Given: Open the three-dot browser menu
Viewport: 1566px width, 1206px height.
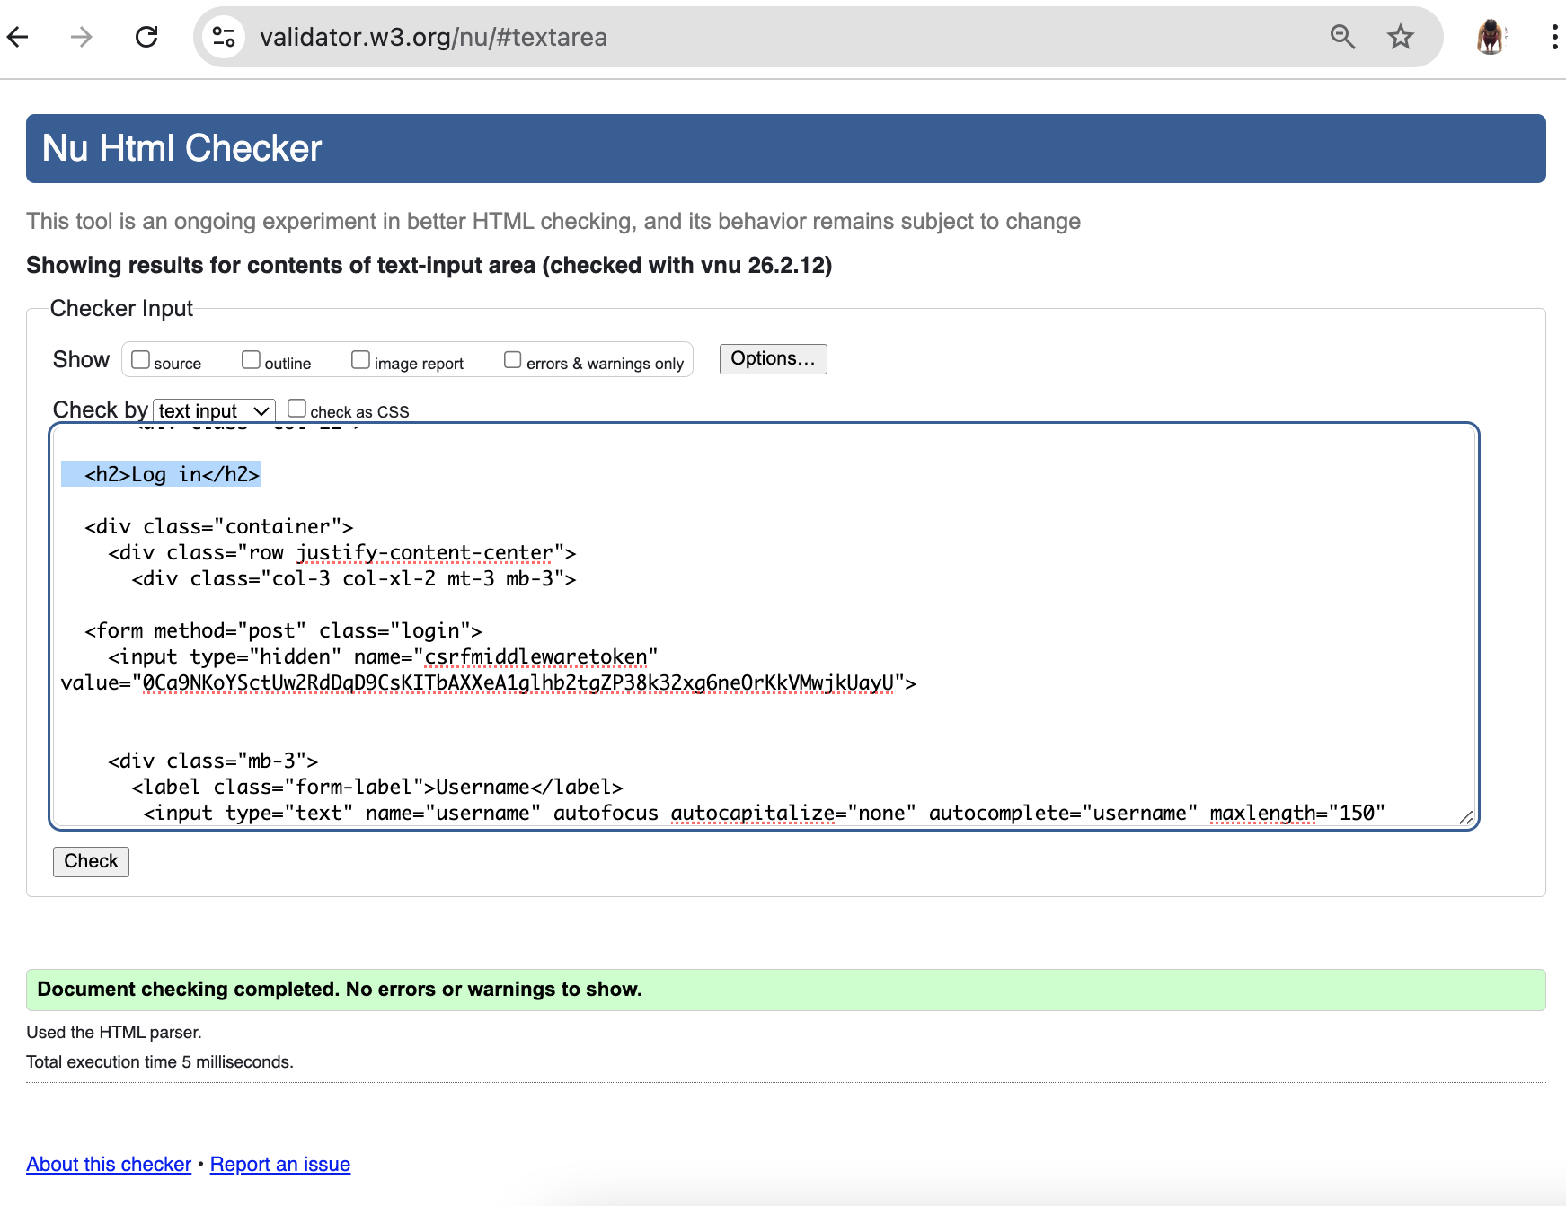Looking at the screenshot, I should pos(1553,37).
